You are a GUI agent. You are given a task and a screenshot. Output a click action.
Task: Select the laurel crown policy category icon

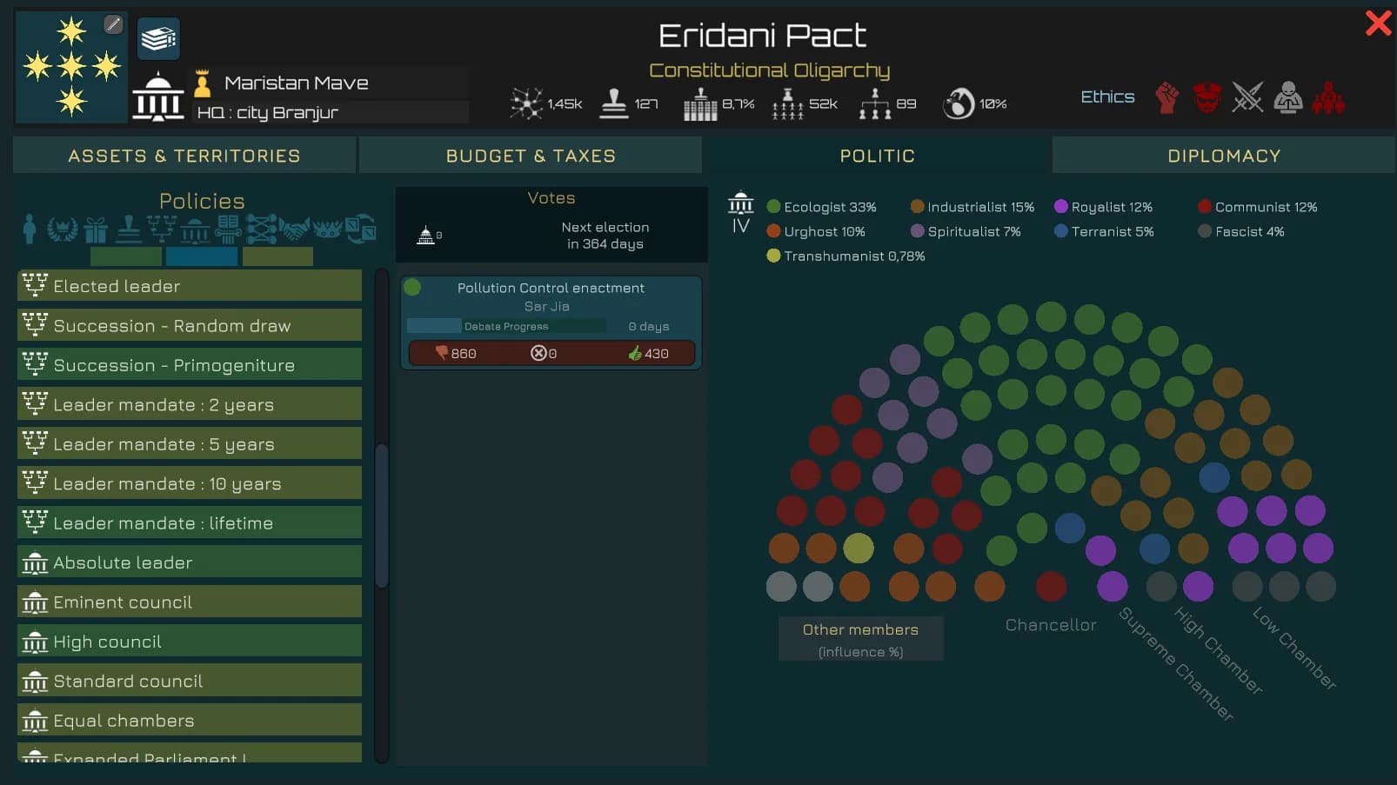tap(62, 229)
